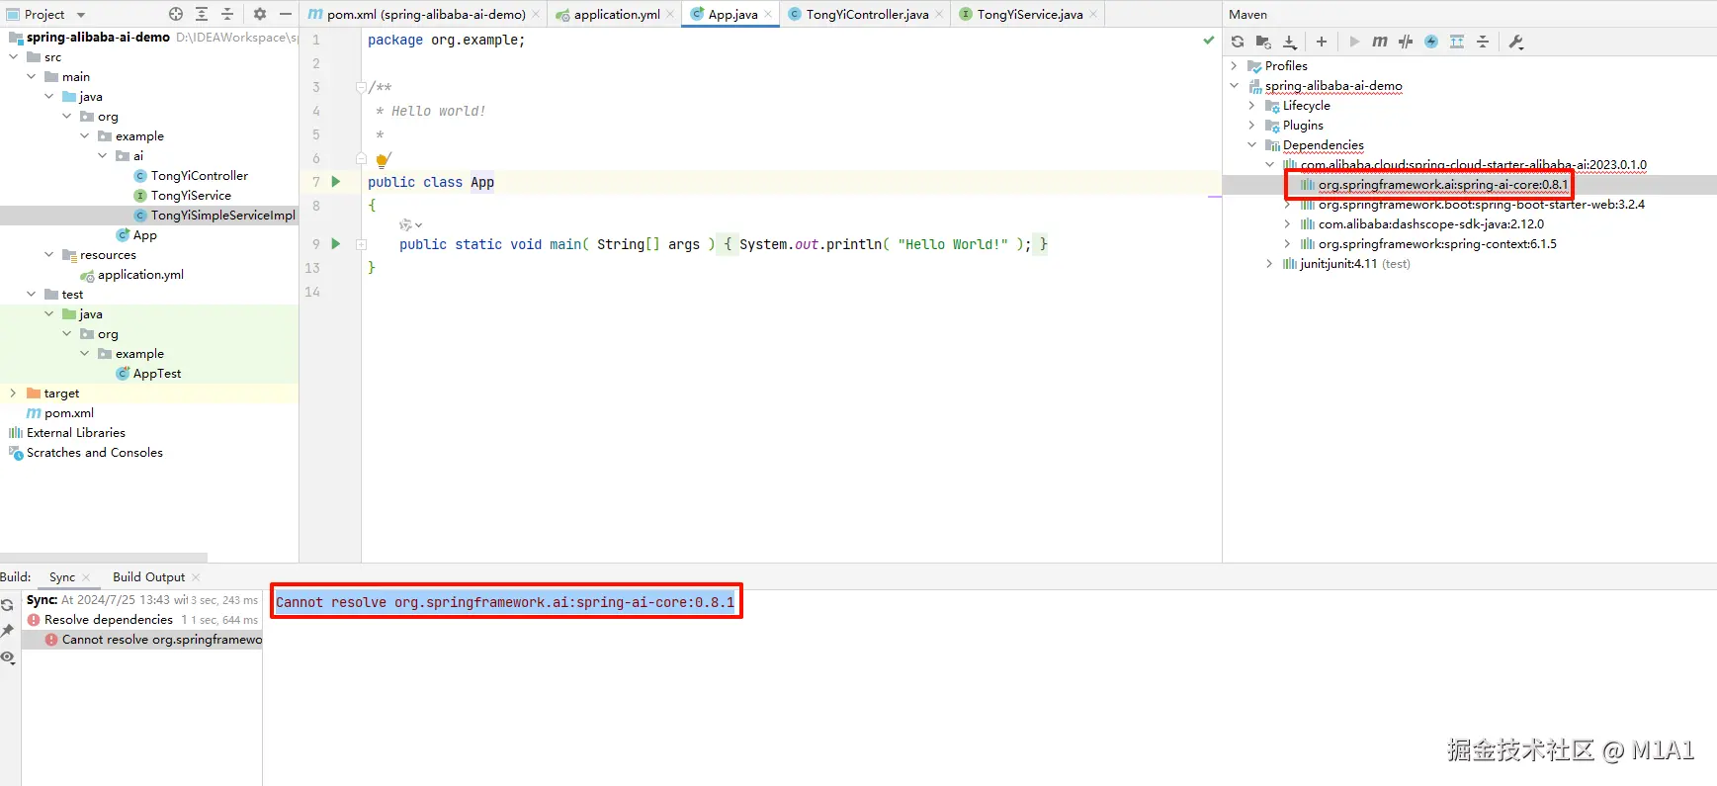Viewport: 1717px width, 786px height.
Task: Expand spring-boot-starter-web dependency
Action: coord(1287,205)
